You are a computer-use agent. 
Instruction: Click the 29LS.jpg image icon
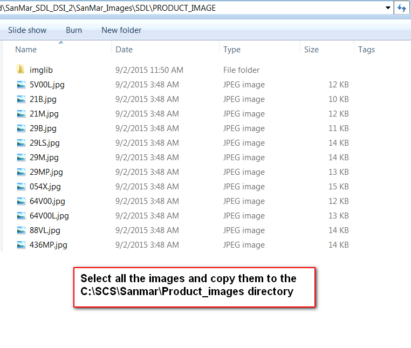21,142
